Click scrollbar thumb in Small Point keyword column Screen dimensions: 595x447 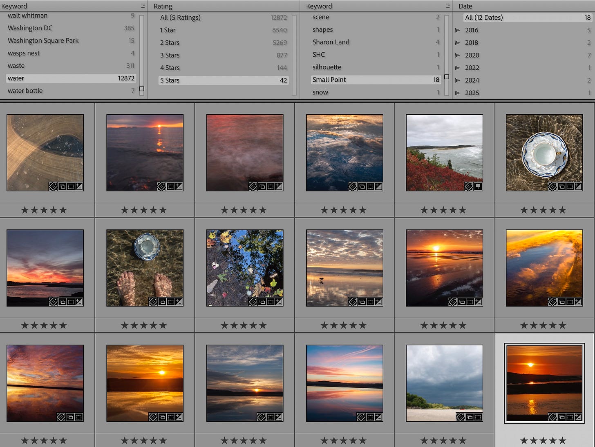(447, 77)
